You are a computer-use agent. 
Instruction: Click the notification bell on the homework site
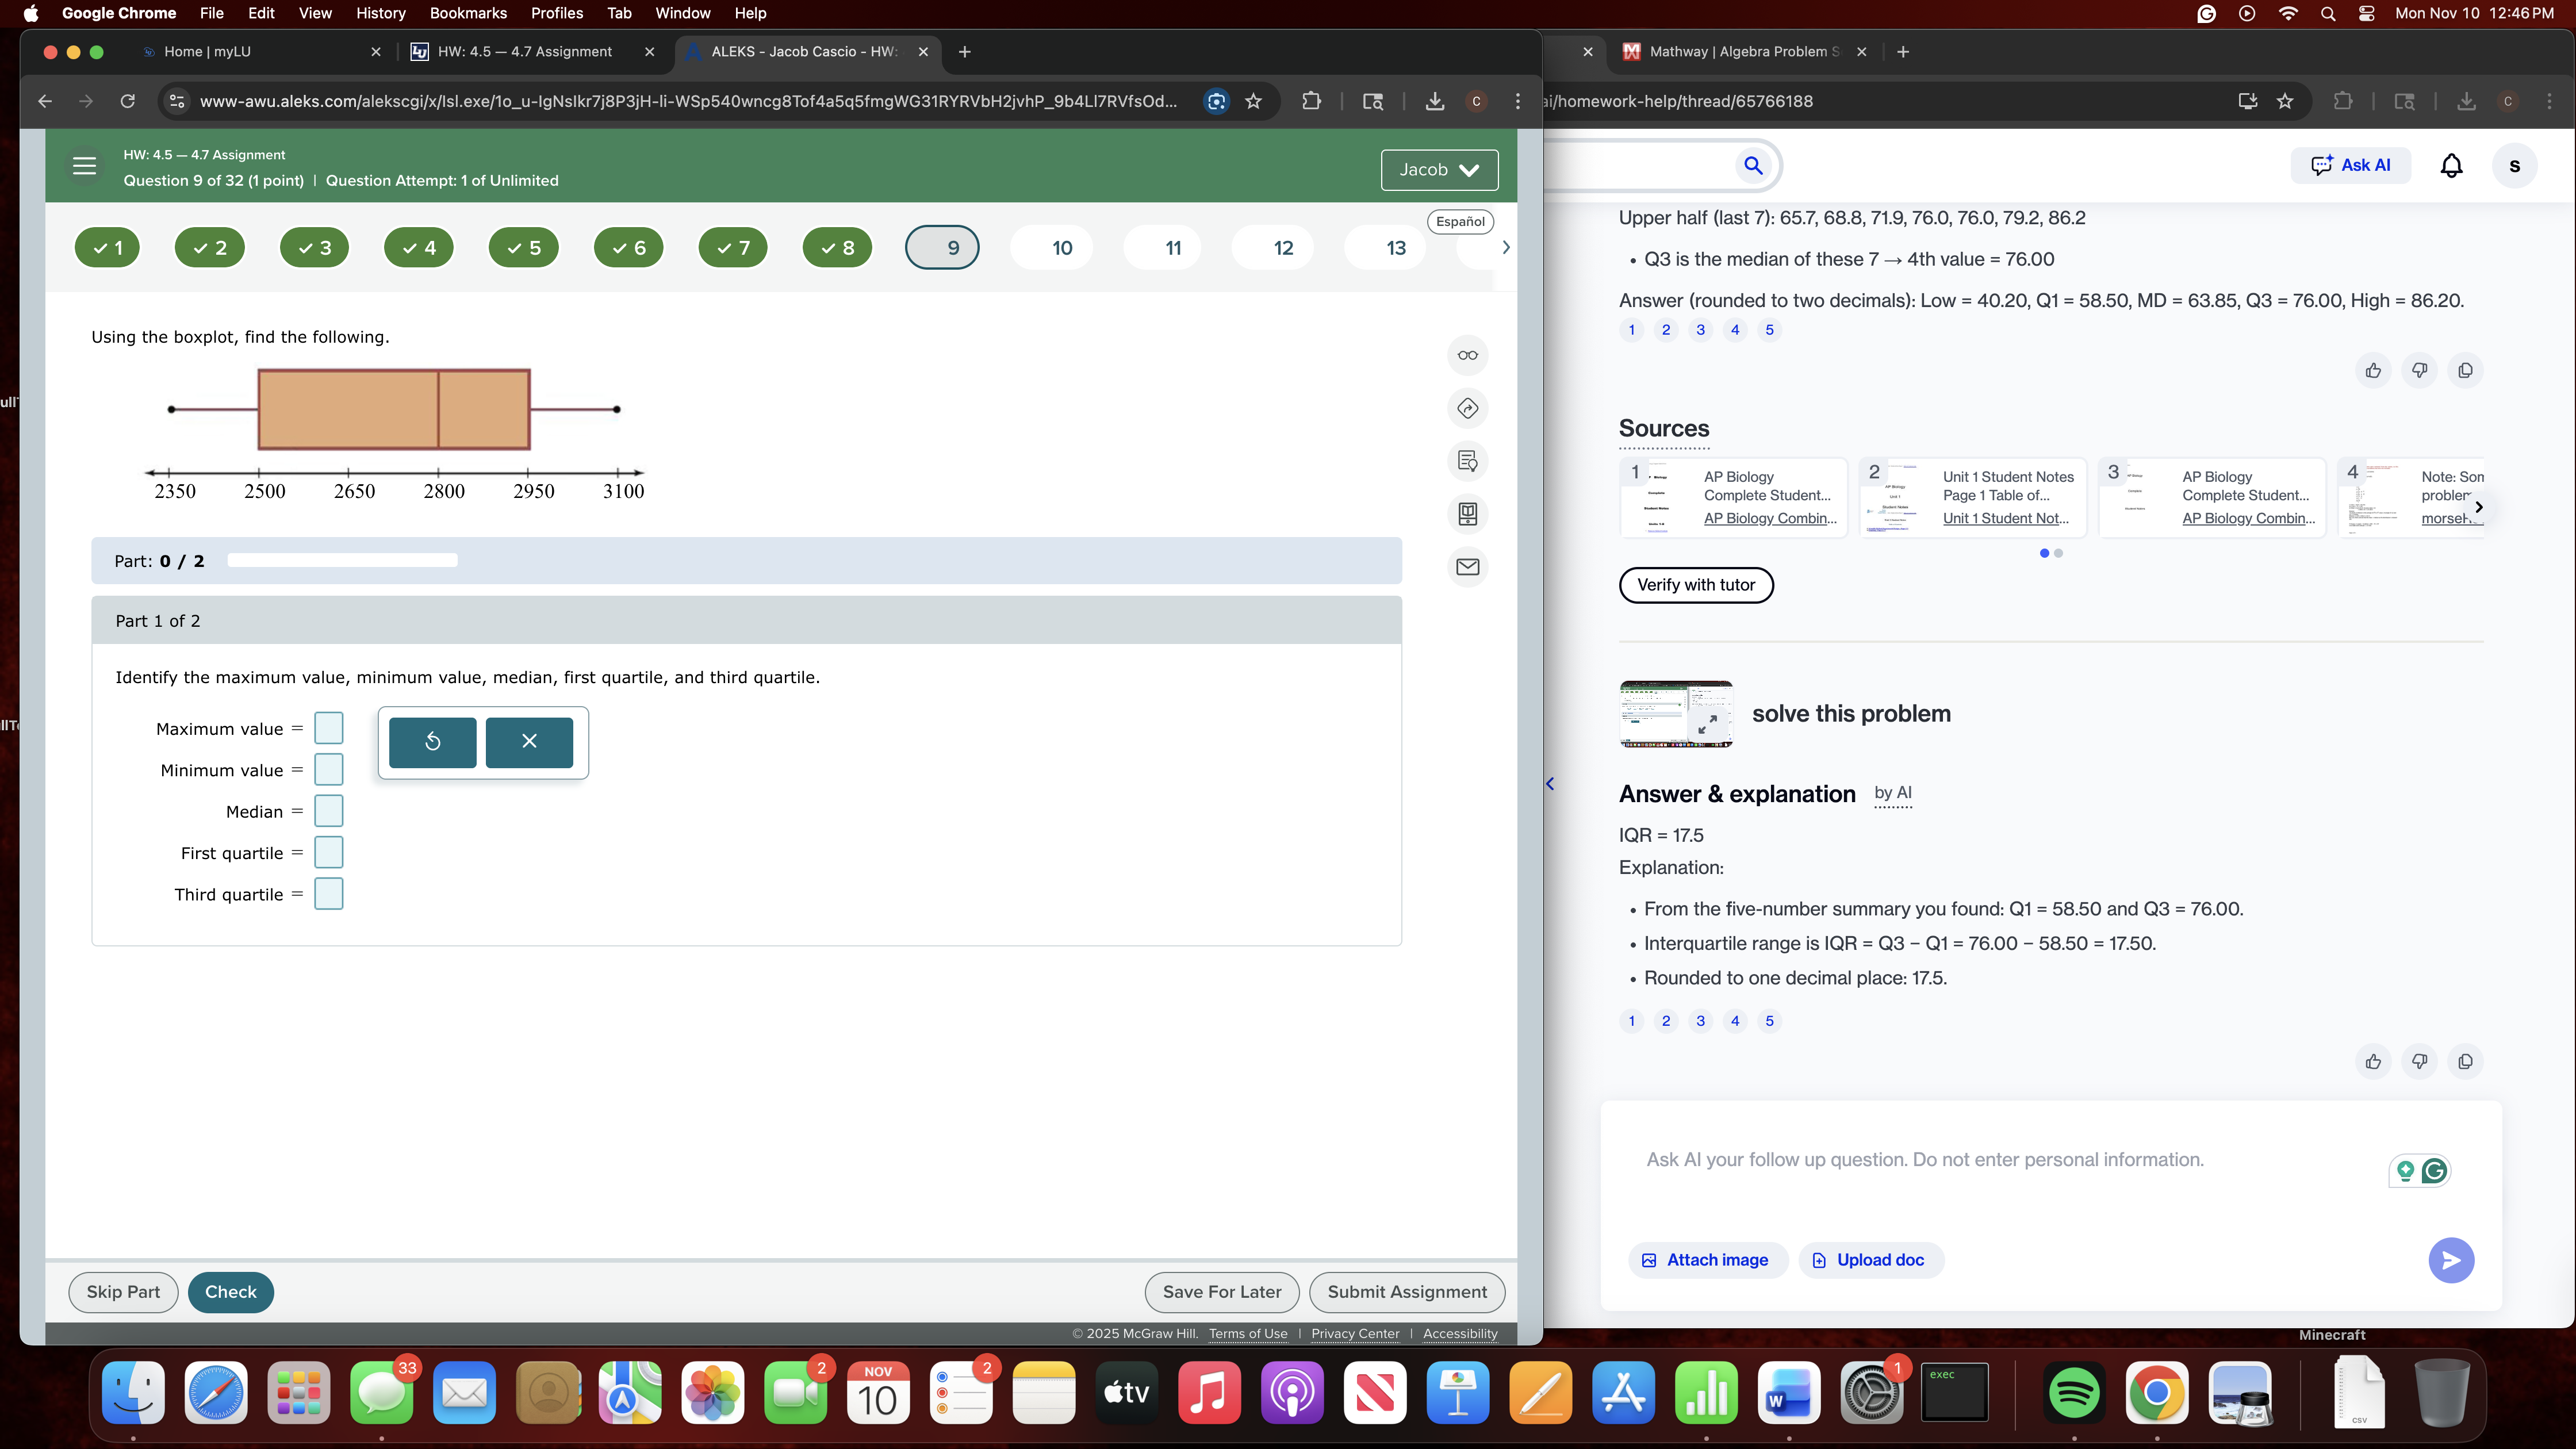click(2452, 165)
